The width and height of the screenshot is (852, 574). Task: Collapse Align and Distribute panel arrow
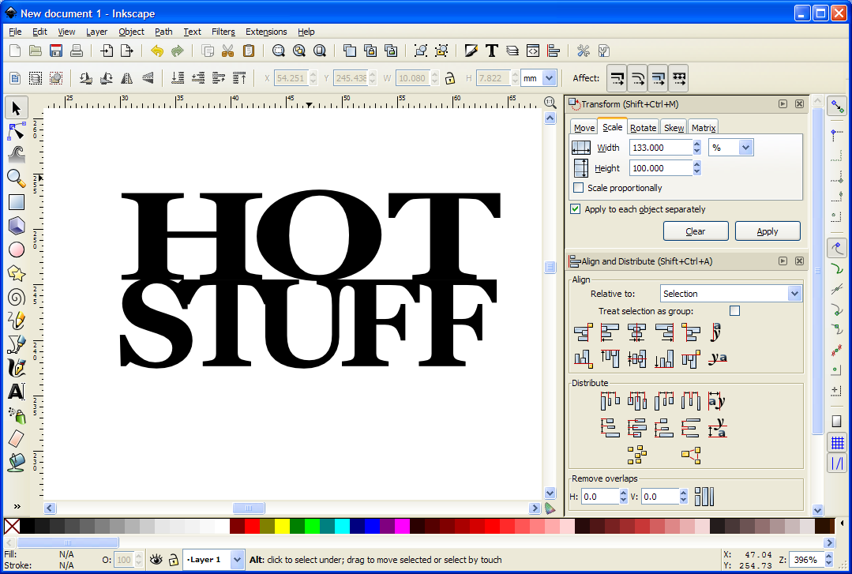pyautogui.click(x=783, y=261)
